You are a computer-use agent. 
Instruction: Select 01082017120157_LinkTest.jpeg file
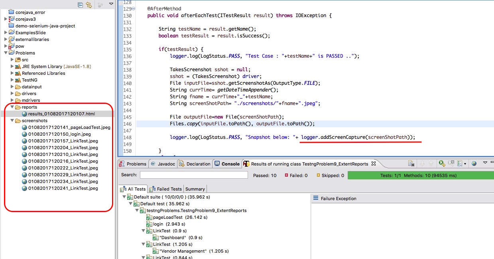60,141
